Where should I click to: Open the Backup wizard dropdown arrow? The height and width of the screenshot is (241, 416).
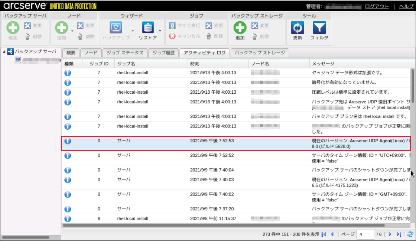coord(133,31)
